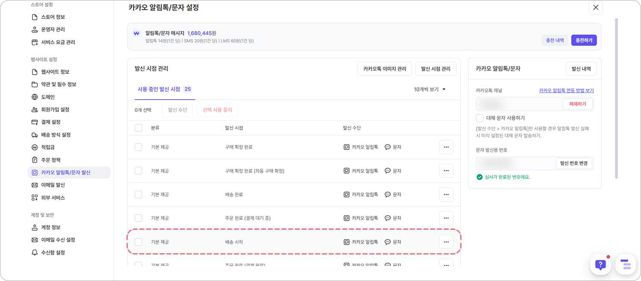Click 카카오 알림톡 icon in 구매 확정 완료 row
The height and width of the screenshot is (281, 641).
(347, 147)
